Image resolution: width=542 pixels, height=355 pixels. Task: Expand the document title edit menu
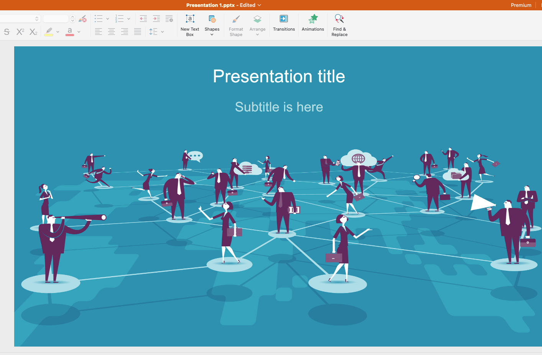tap(259, 5)
